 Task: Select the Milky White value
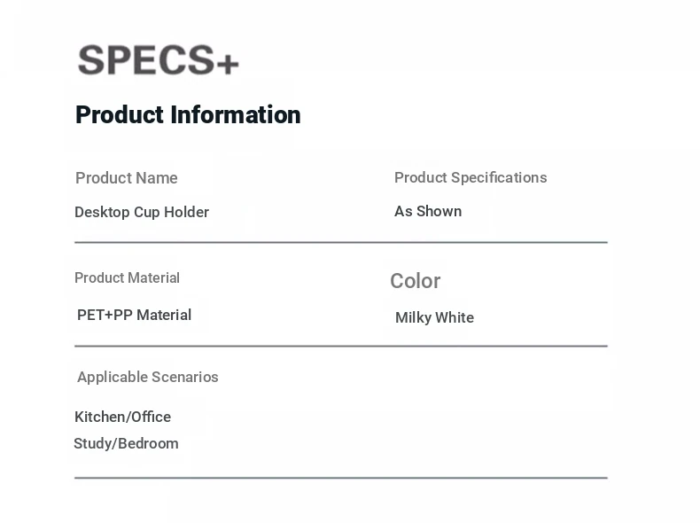click(434, 317)
